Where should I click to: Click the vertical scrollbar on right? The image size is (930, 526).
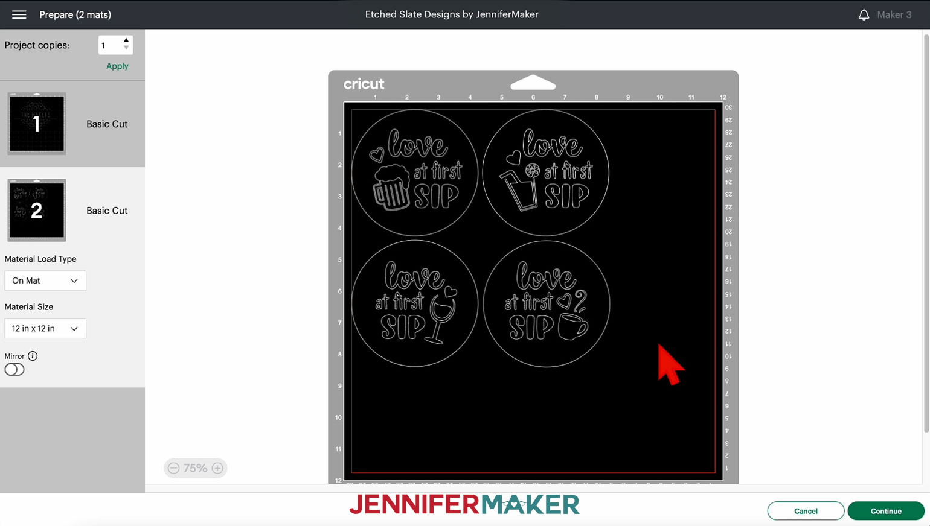point(926,232)
